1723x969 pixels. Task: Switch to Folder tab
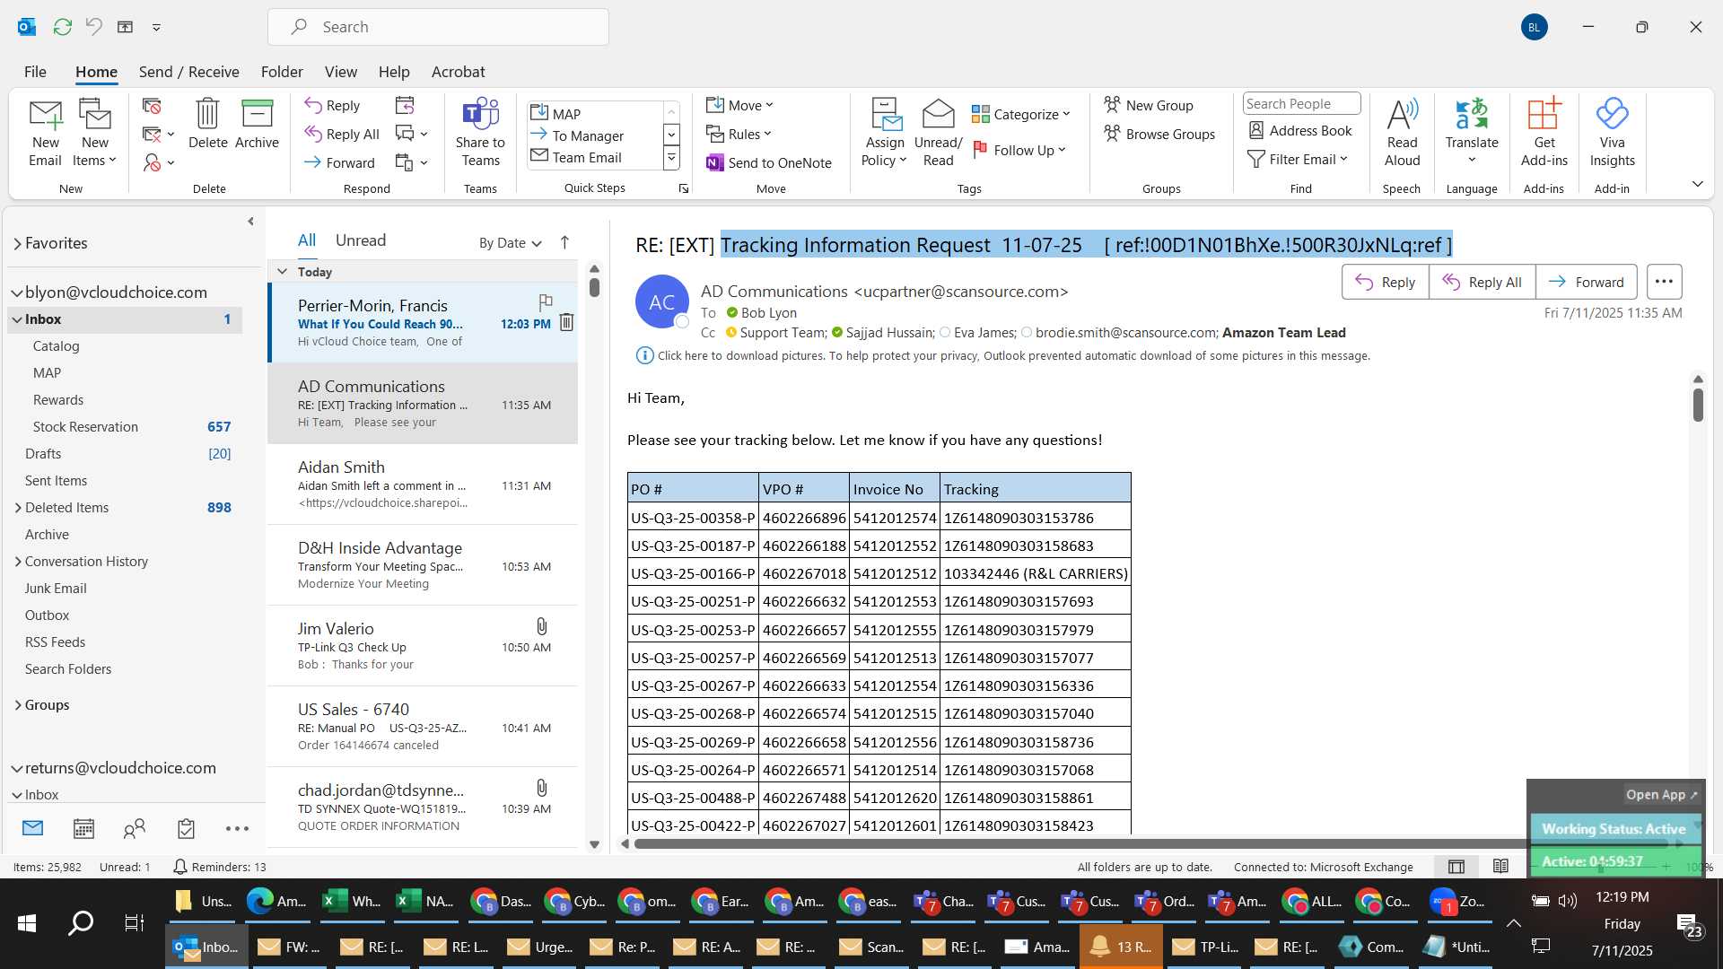tap(282, 72)
